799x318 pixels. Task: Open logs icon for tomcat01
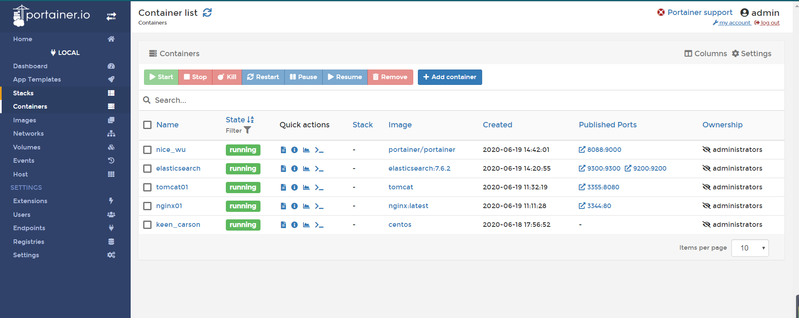click(283, 187)
